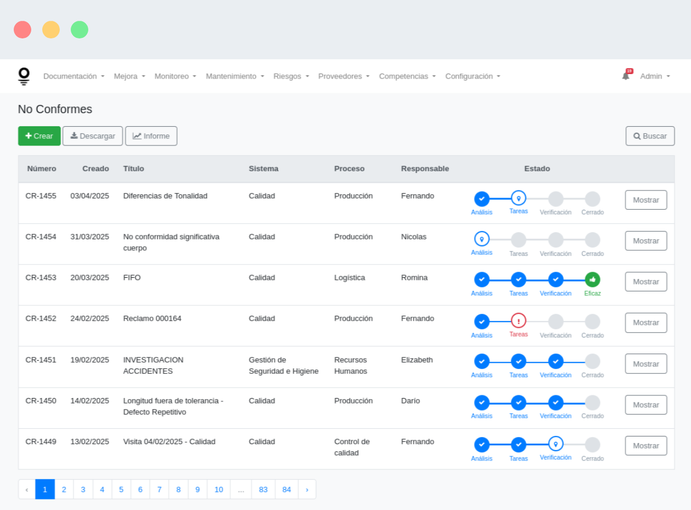Open the Configuración dropdown menu

(473, 76)
